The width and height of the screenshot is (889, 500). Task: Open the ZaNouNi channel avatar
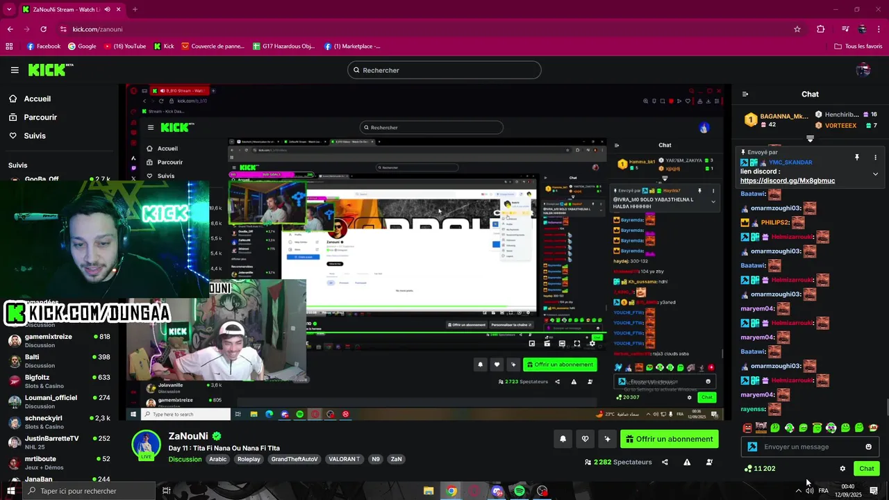(147, 444)
